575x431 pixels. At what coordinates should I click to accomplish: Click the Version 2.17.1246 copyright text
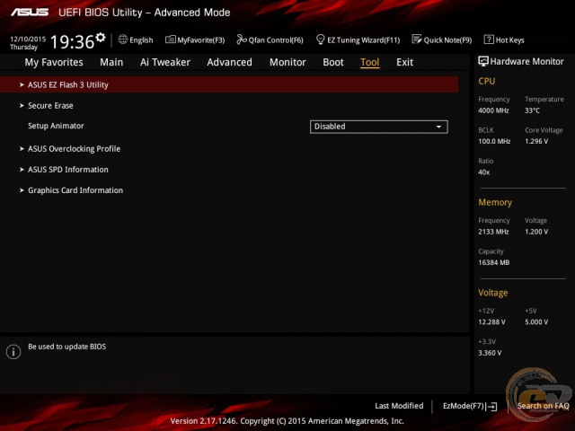coord(287,421)
